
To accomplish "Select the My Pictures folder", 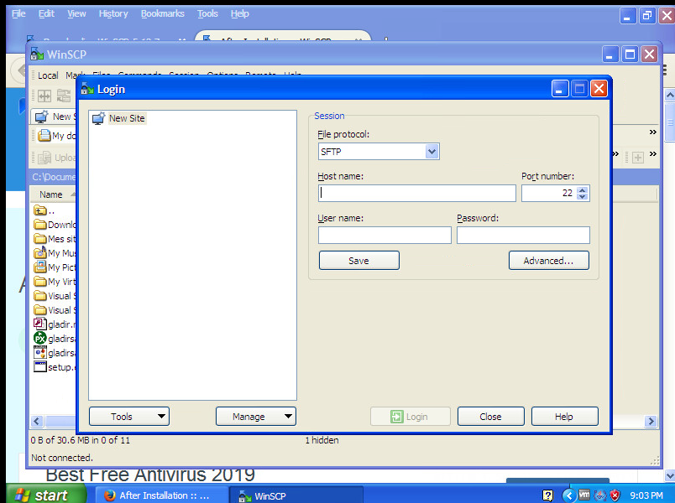I will (55, 267).
